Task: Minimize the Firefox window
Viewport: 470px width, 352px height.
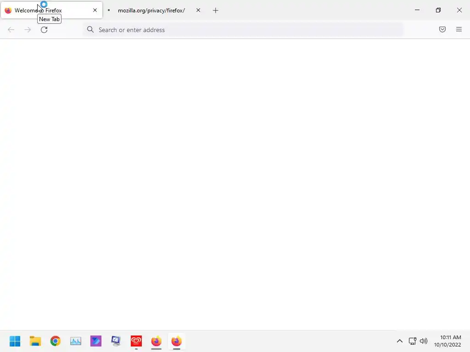Action: pos(417,10)
